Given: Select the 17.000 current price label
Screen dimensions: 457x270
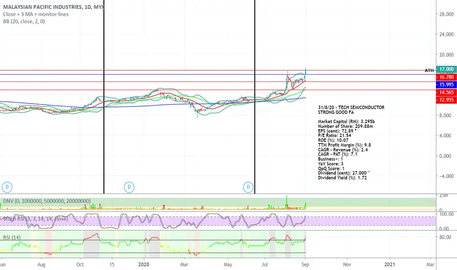Looking at the screenshot, I should (x=446, y=69).
